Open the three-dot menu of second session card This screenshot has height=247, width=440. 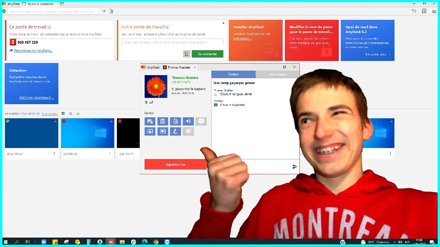tap(110, 153)
